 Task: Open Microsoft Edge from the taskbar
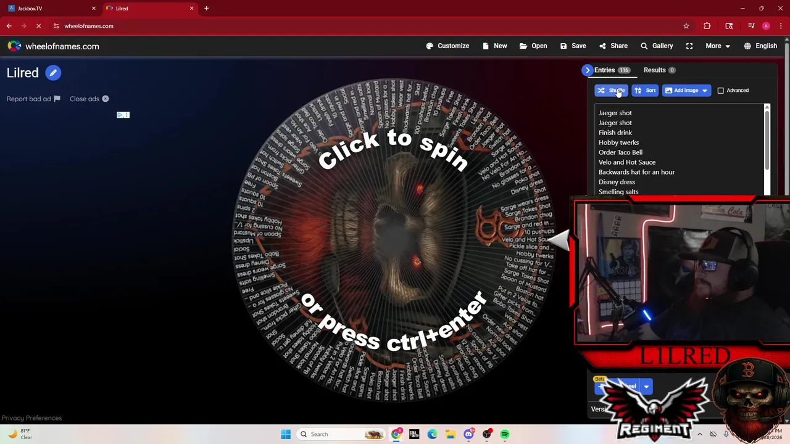coord(432,434)
